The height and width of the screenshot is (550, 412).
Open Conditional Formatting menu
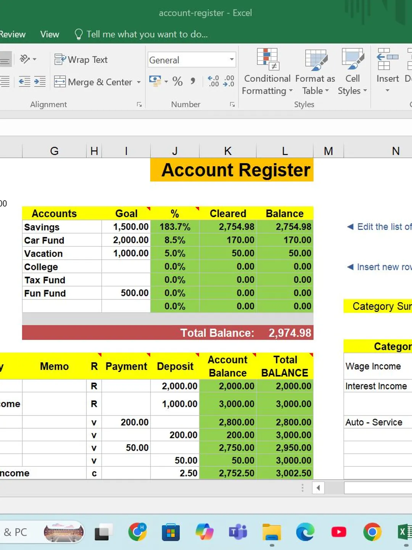point(267,72)
